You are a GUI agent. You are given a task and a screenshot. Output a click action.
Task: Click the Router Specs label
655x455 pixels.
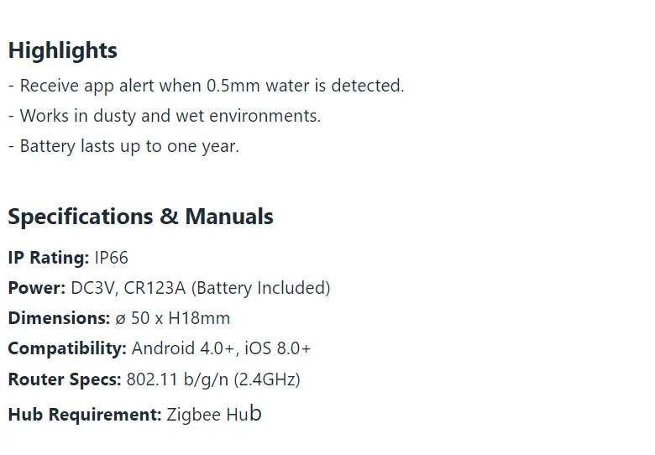pos(65,379)
